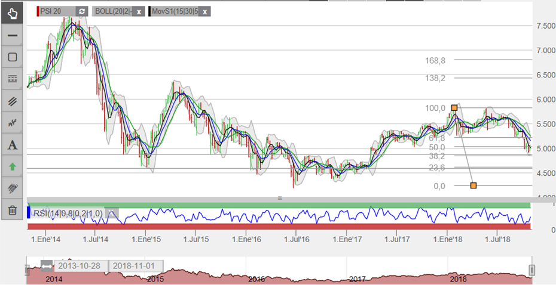This screenshot has height=285, width=556.
Task: Pick the parallel channel lines tool
Action: [13, 101]
